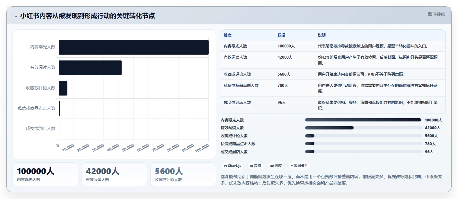
Task: Click the 100000人 cell in the table
Action: (x=286, y=46)
